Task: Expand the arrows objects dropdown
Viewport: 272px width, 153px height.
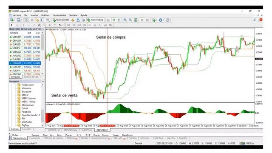Action: coord(63,25)
